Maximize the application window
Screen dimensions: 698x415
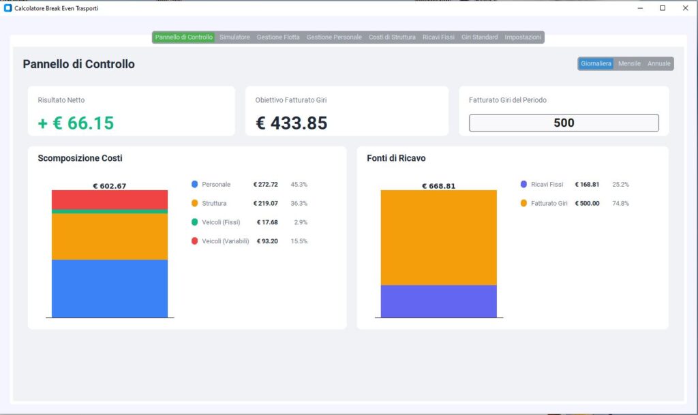tap(663, 8)
